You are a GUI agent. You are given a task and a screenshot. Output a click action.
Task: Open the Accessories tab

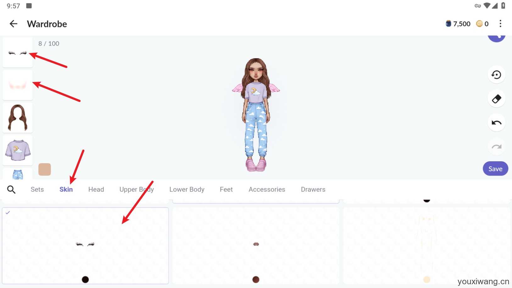(x=267, y=190)
